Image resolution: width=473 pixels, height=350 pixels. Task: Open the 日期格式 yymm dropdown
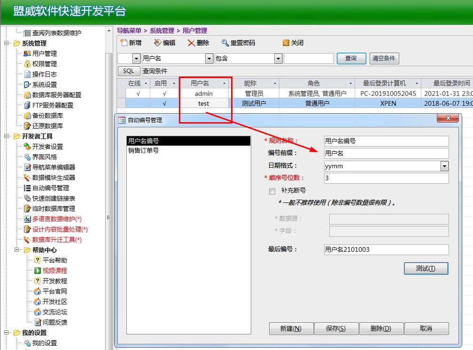point(445,166)
